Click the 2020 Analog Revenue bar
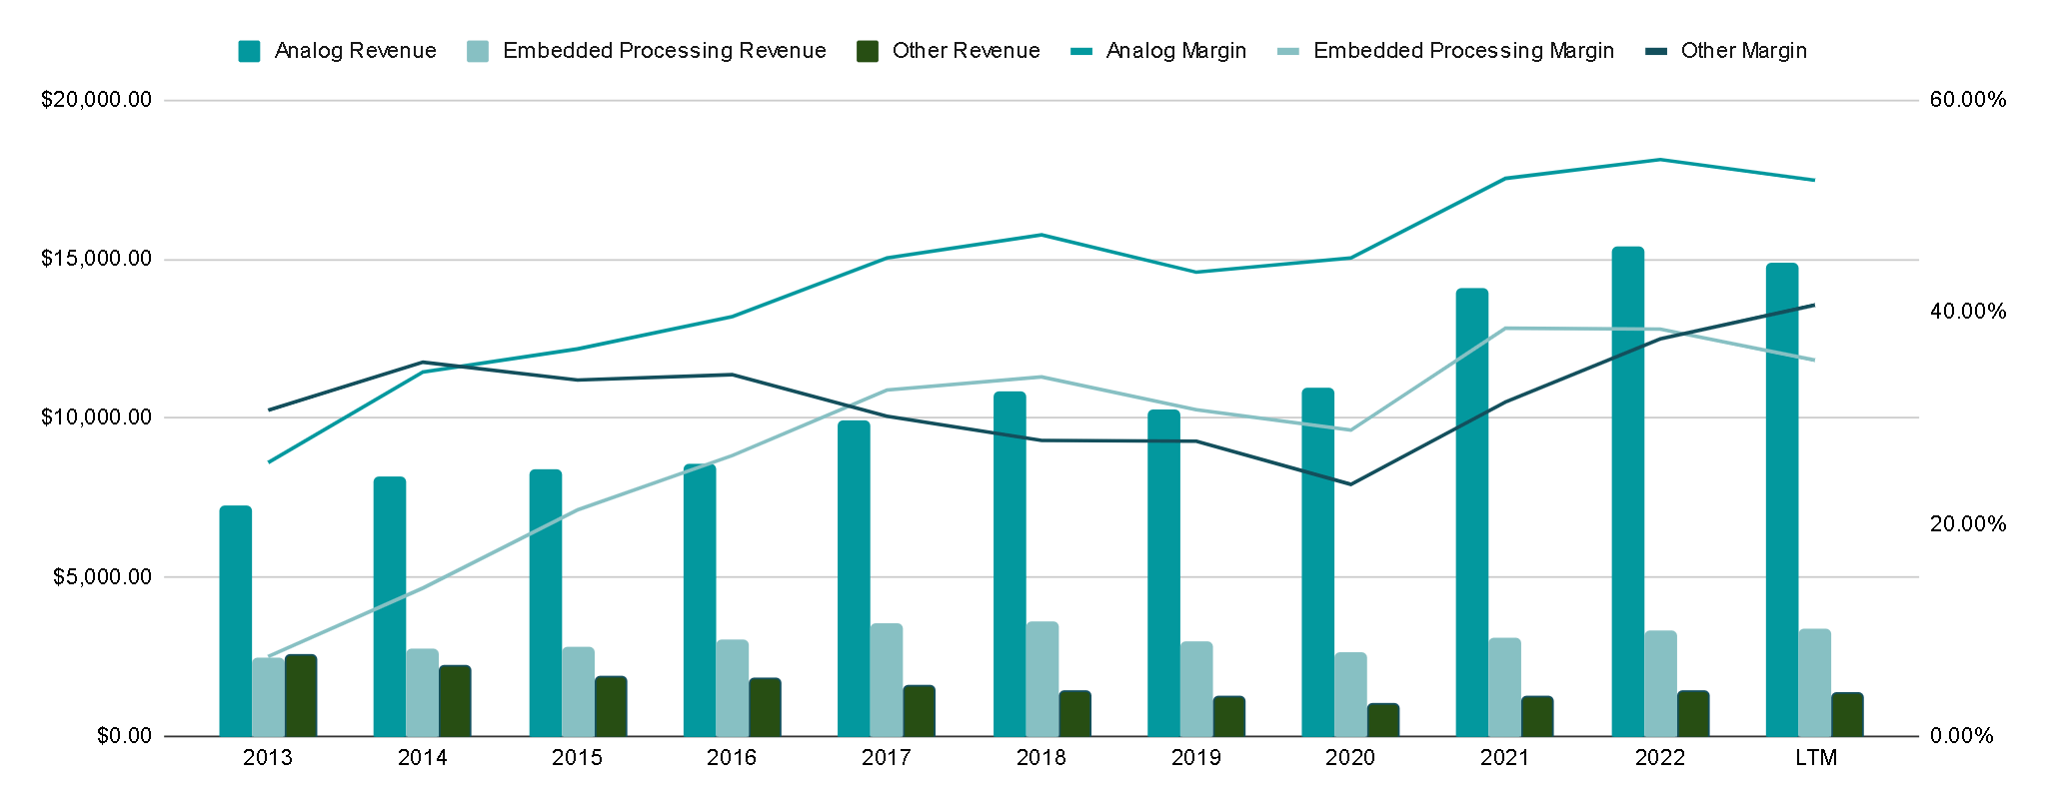The image size is (2047, 809). pyautogui.click(x=1317, y=562)
